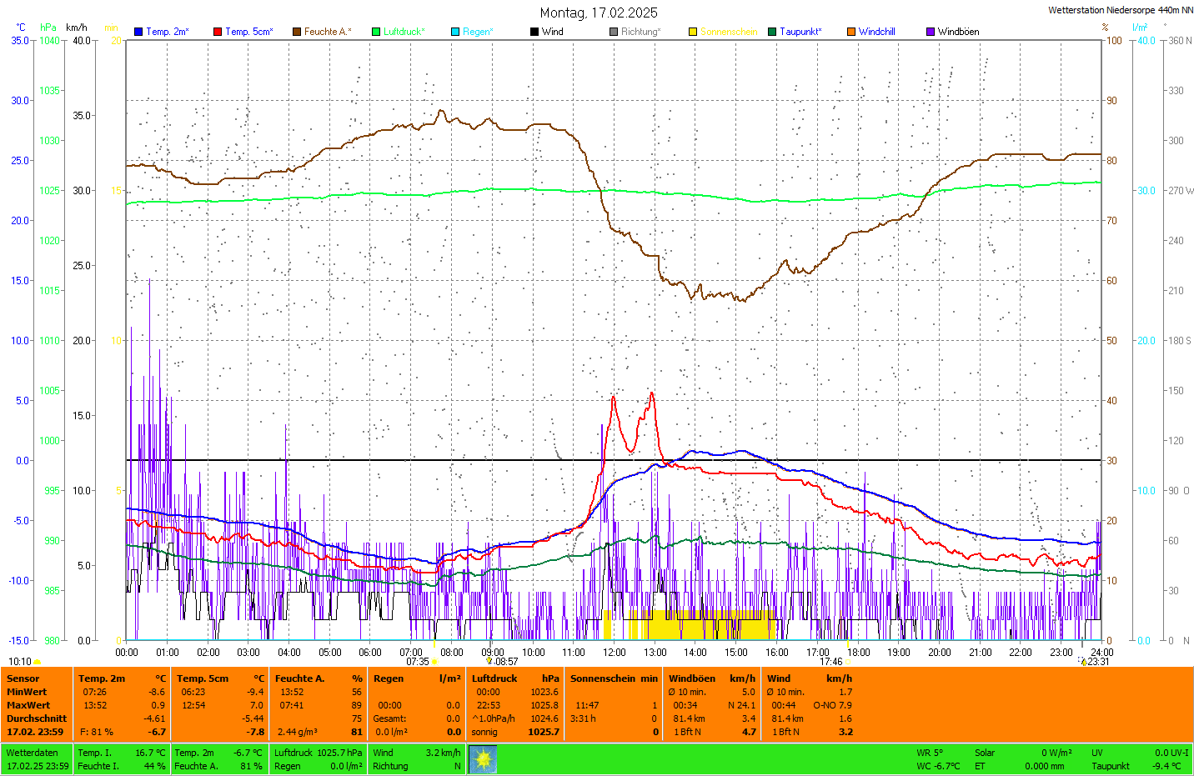Click the brown Feuchte A. legend square

pyautogui.click(x=297, y=32)
